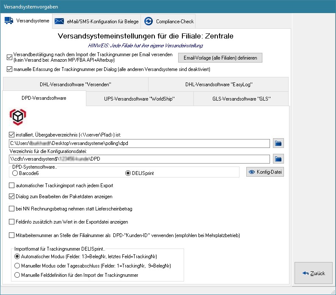Click the Konfig-Datei button
Viewport: 336px width, 295px height.
pos(265,172)
